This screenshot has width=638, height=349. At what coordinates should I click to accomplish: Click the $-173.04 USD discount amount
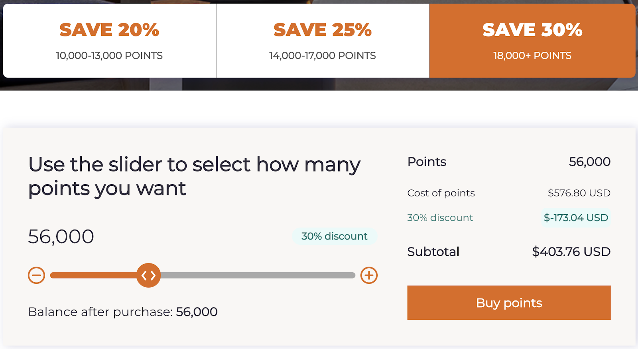(576, 218)
